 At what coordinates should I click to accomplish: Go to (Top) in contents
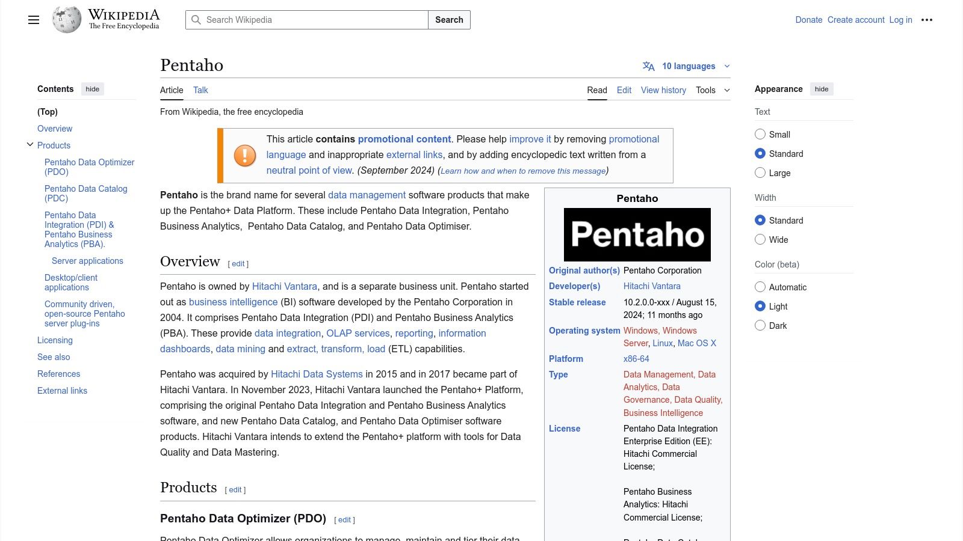(48, 112)
